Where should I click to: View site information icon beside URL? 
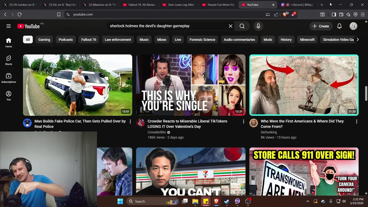(68, 14)
